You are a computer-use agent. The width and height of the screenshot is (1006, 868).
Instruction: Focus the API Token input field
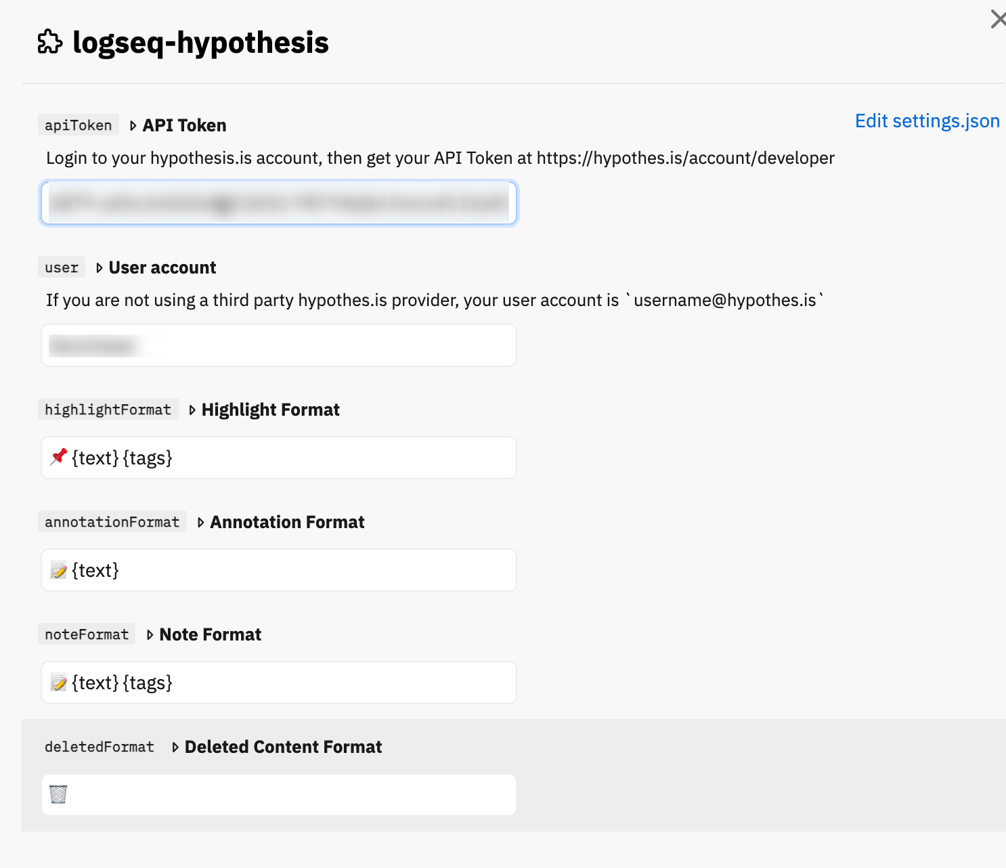[x=279, y=203]
